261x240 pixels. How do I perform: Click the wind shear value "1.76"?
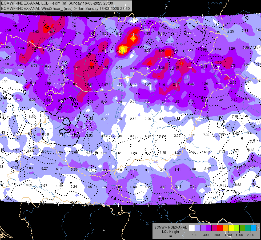(x=232, y=66)
